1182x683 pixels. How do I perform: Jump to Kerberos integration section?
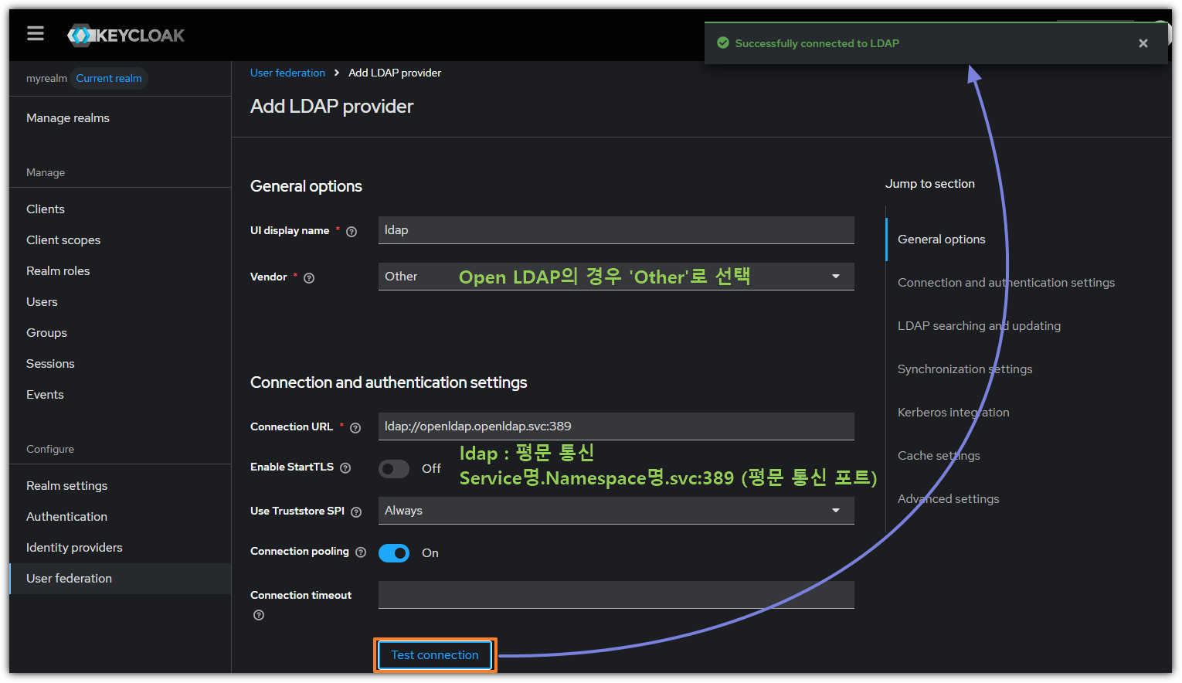coord(953,413)
